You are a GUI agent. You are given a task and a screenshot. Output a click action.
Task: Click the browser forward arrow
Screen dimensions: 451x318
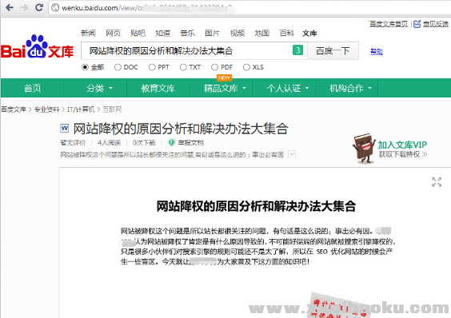point(25,7)
